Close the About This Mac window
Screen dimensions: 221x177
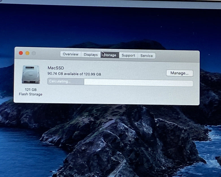click(x=21, y=53)
